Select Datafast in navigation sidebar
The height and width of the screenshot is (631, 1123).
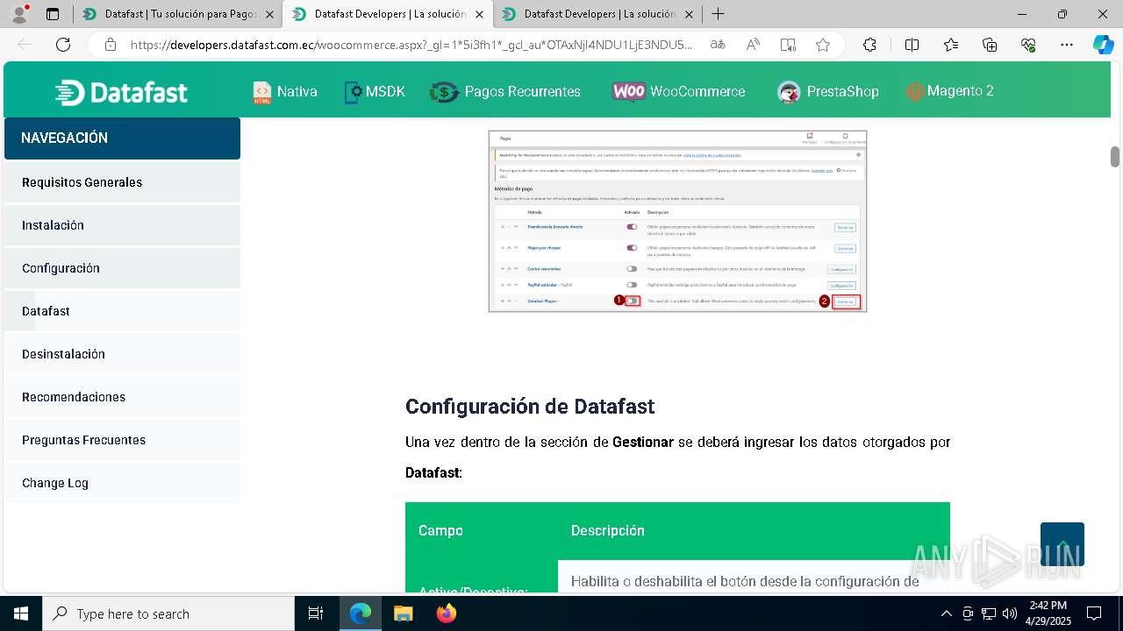point(122,311)
